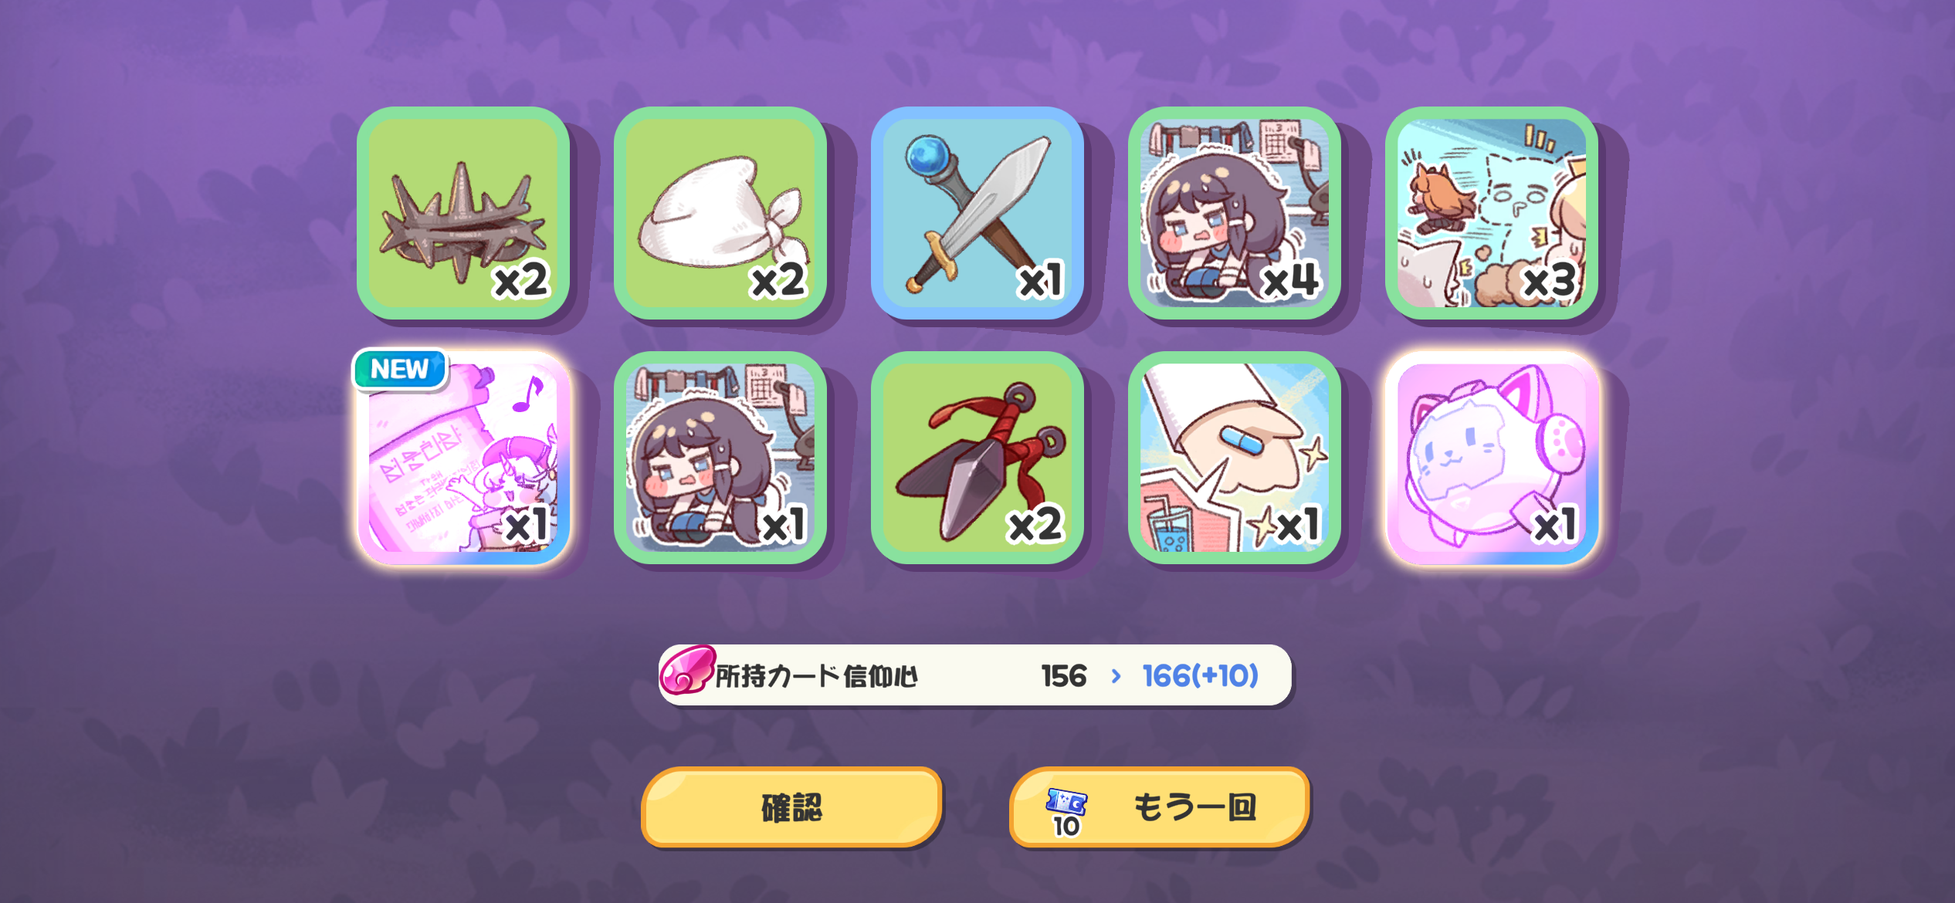View the running fox and ghost cat card
1955x903 pixels.
pyautogui.click(x=1492, y=213)
